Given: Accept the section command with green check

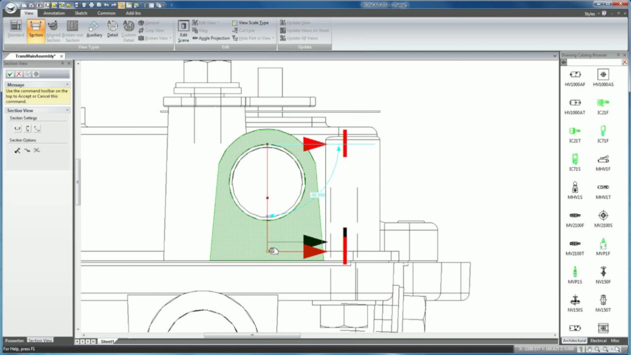Looking at the screenshot, I should pyautogui.click(x=9, y=74).
